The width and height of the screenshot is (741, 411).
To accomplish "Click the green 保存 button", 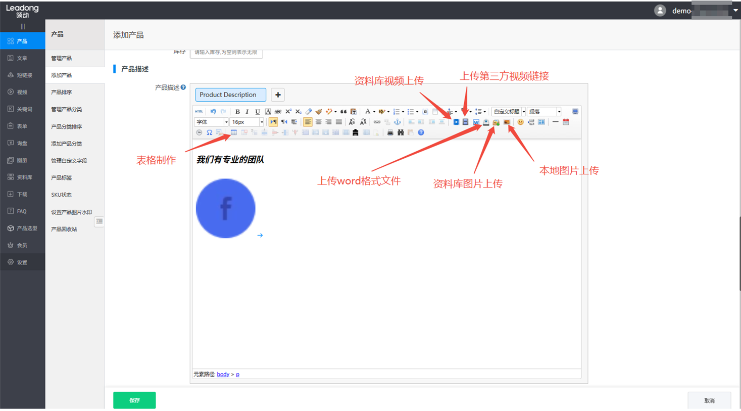I will tap(134, 400).
